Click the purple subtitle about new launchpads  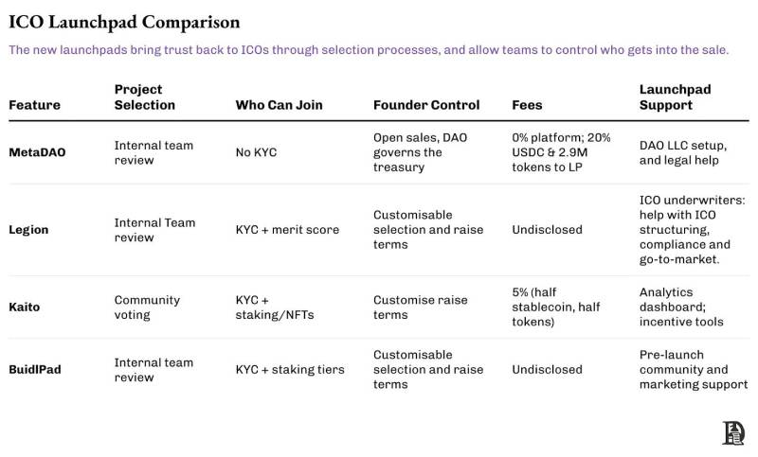[x=369, y=49]
